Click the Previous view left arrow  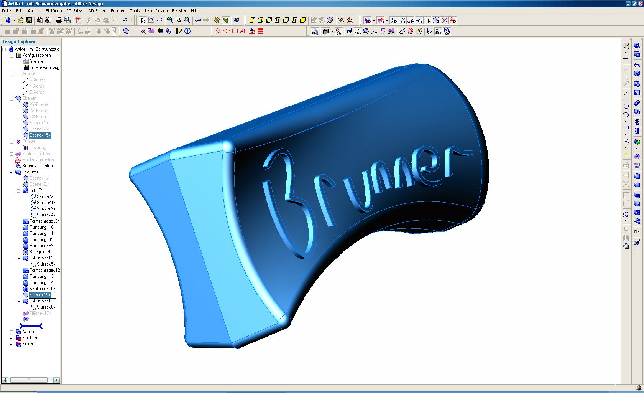197,20
